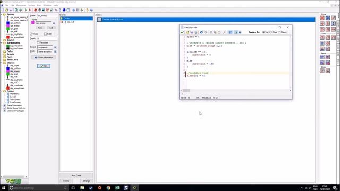Click the magenta sprite preview swatch
This screenshot has width=340, height=191.
tap(33, 23)
